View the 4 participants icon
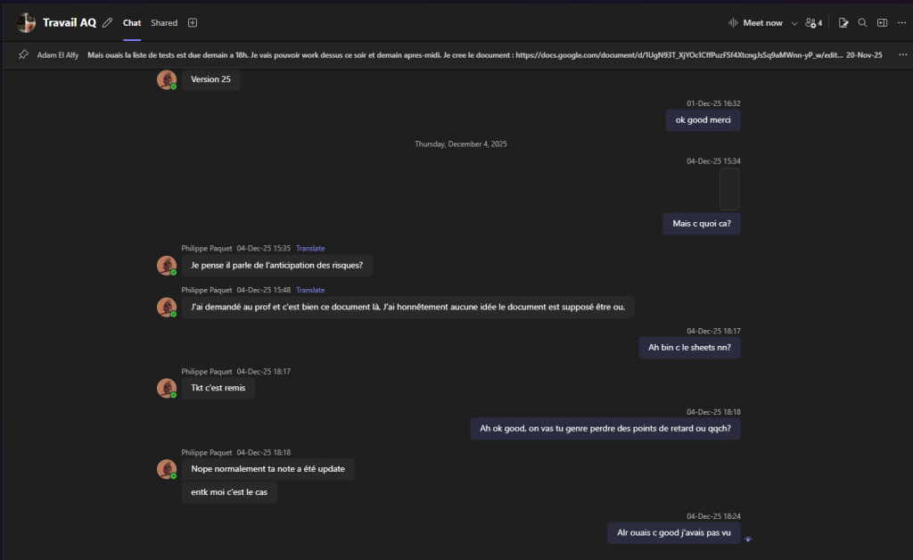 point(813,22)
